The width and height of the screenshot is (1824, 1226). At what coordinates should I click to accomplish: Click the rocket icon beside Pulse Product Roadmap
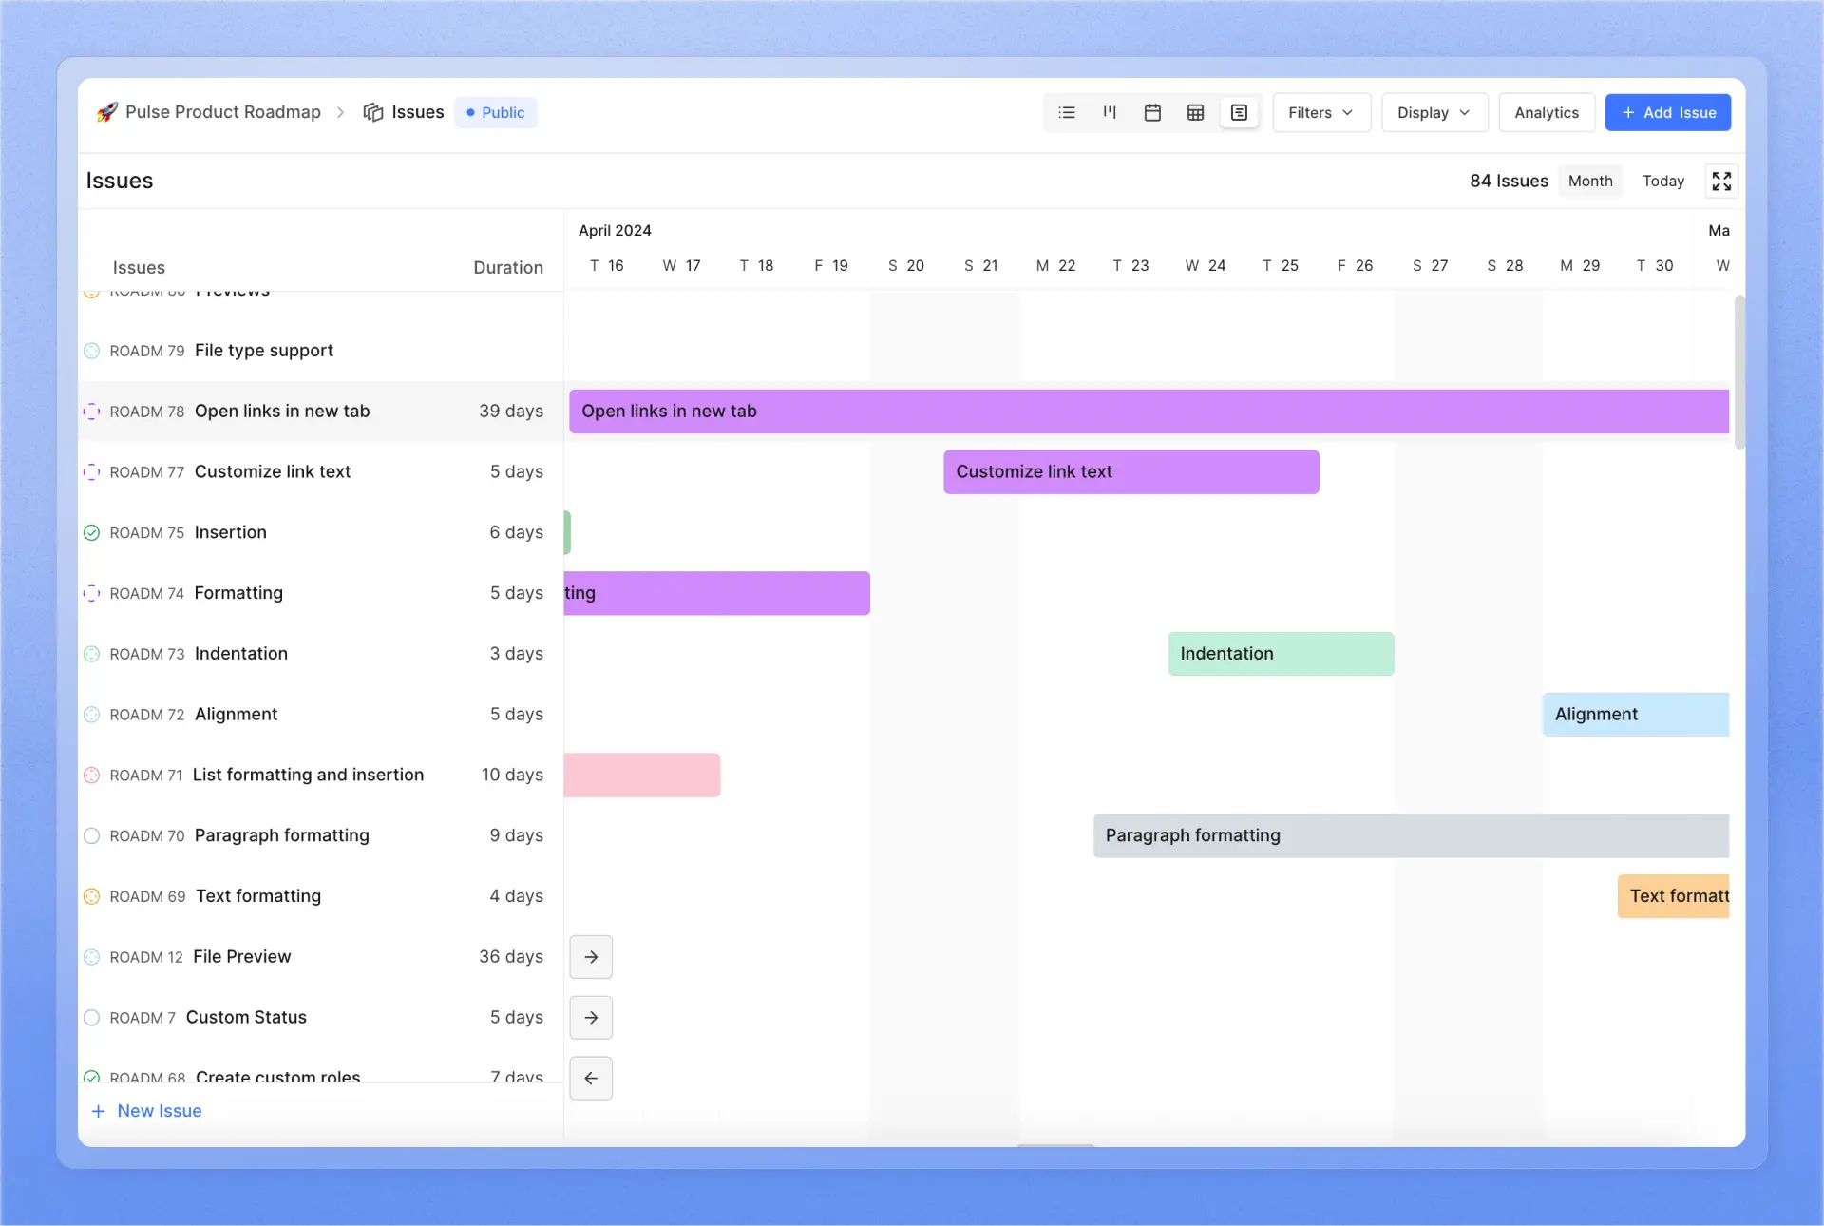(106, 112)
